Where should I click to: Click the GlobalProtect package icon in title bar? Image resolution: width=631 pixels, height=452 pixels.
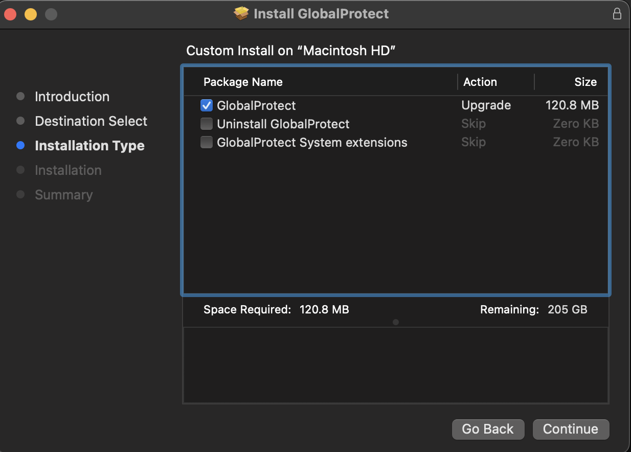241,14
